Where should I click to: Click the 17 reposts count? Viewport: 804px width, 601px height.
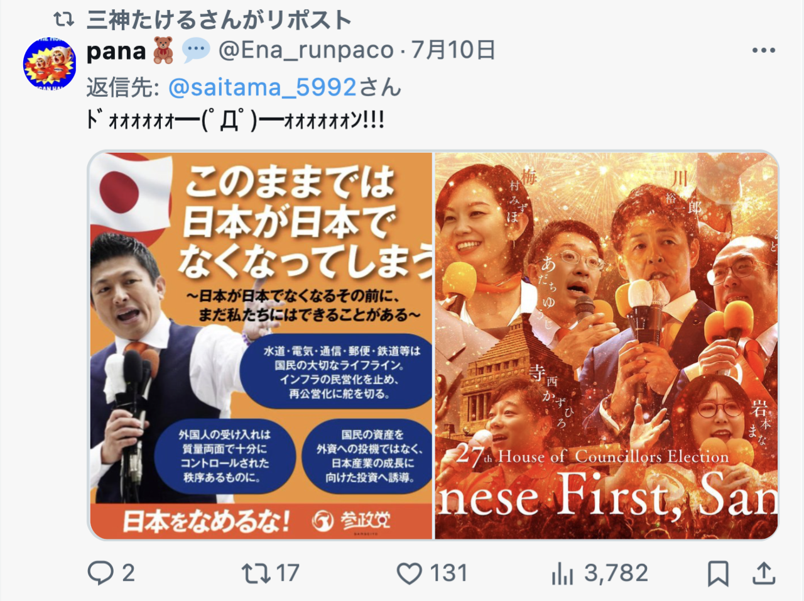pos(287,573)
